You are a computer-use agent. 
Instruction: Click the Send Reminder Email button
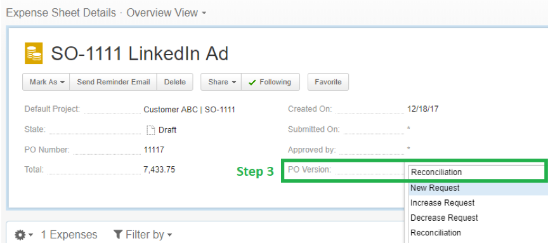click(x=114, y=82)
